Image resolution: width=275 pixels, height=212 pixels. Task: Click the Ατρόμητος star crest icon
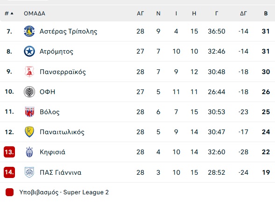[x=29, y=51]
